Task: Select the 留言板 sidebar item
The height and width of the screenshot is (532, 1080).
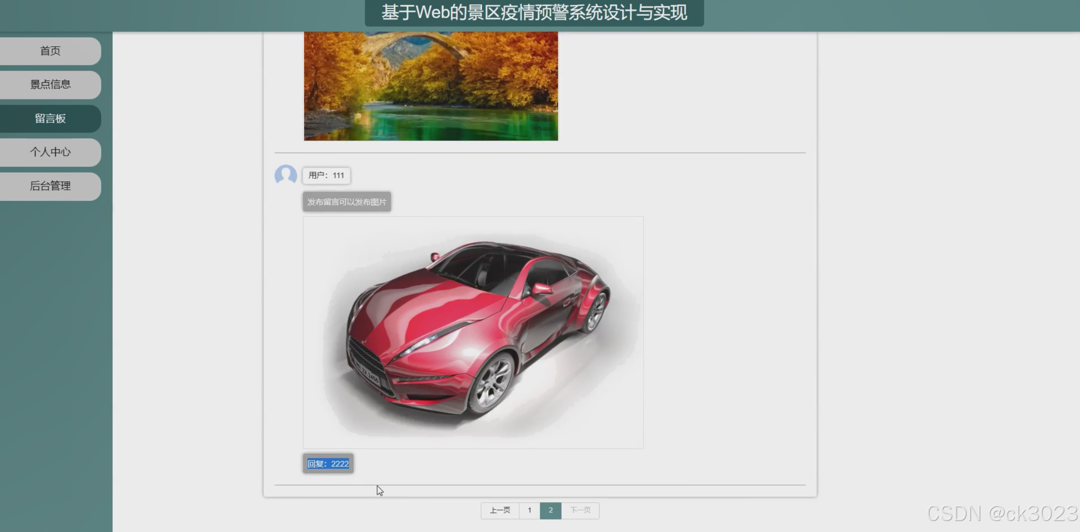Action: pos(50,119)
